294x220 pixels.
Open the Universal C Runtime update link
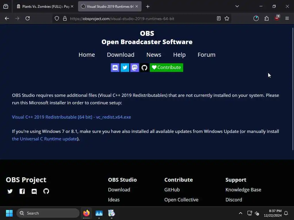click(x=45, y=139)
